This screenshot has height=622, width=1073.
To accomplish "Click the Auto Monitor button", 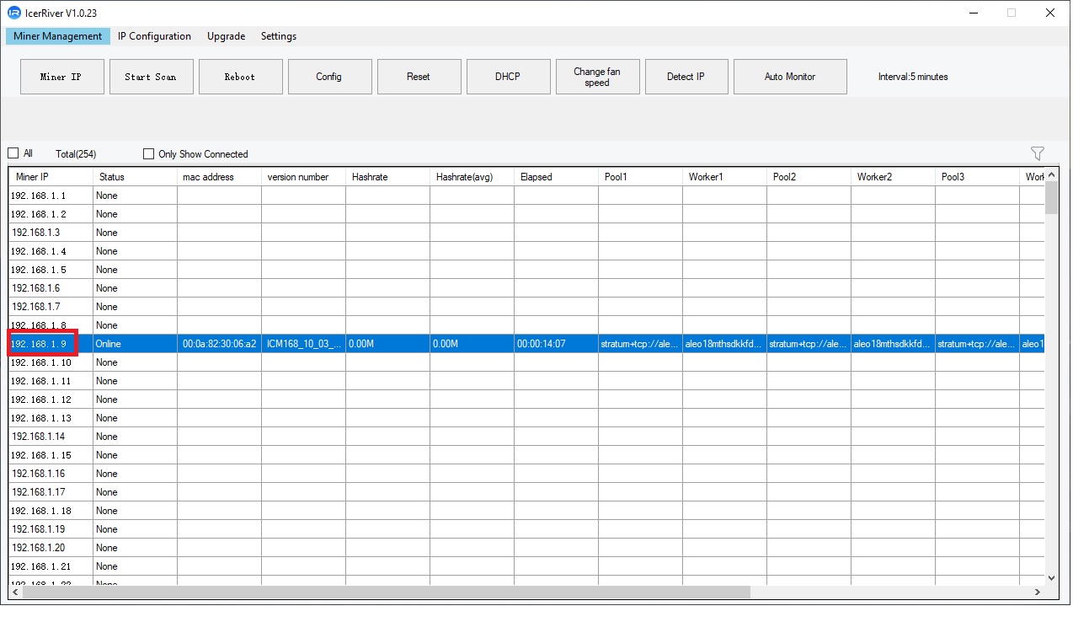I will (790, 77).
